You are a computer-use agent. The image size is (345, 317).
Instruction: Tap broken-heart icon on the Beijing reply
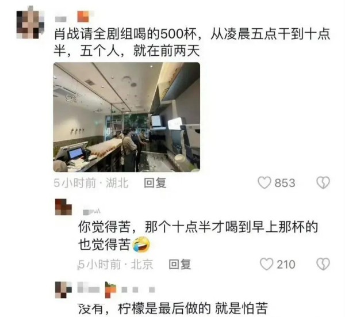(323, 264)
